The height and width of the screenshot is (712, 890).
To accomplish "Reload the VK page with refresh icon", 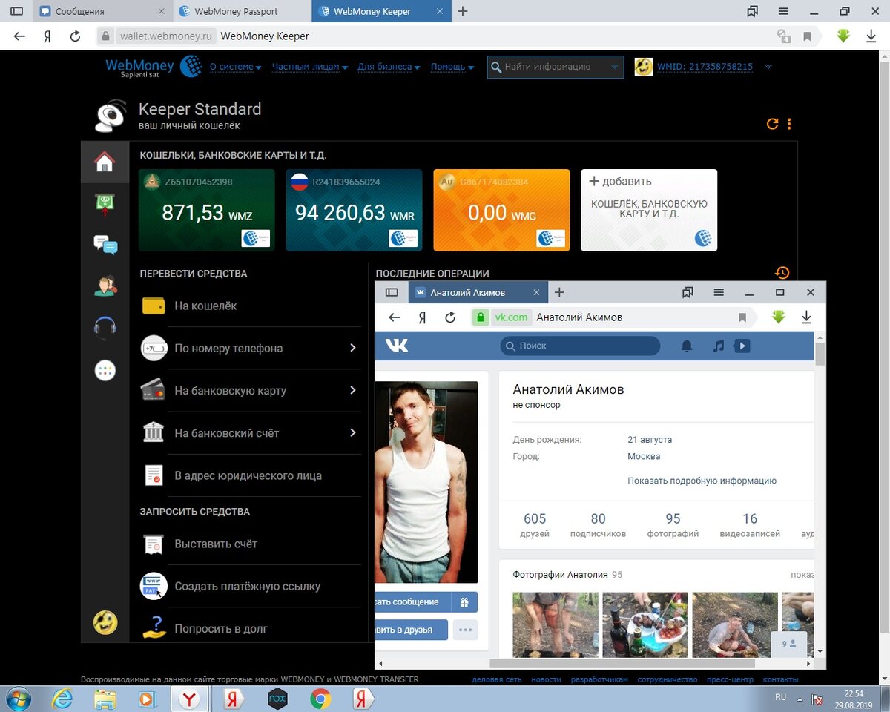I will click(450, 317).
